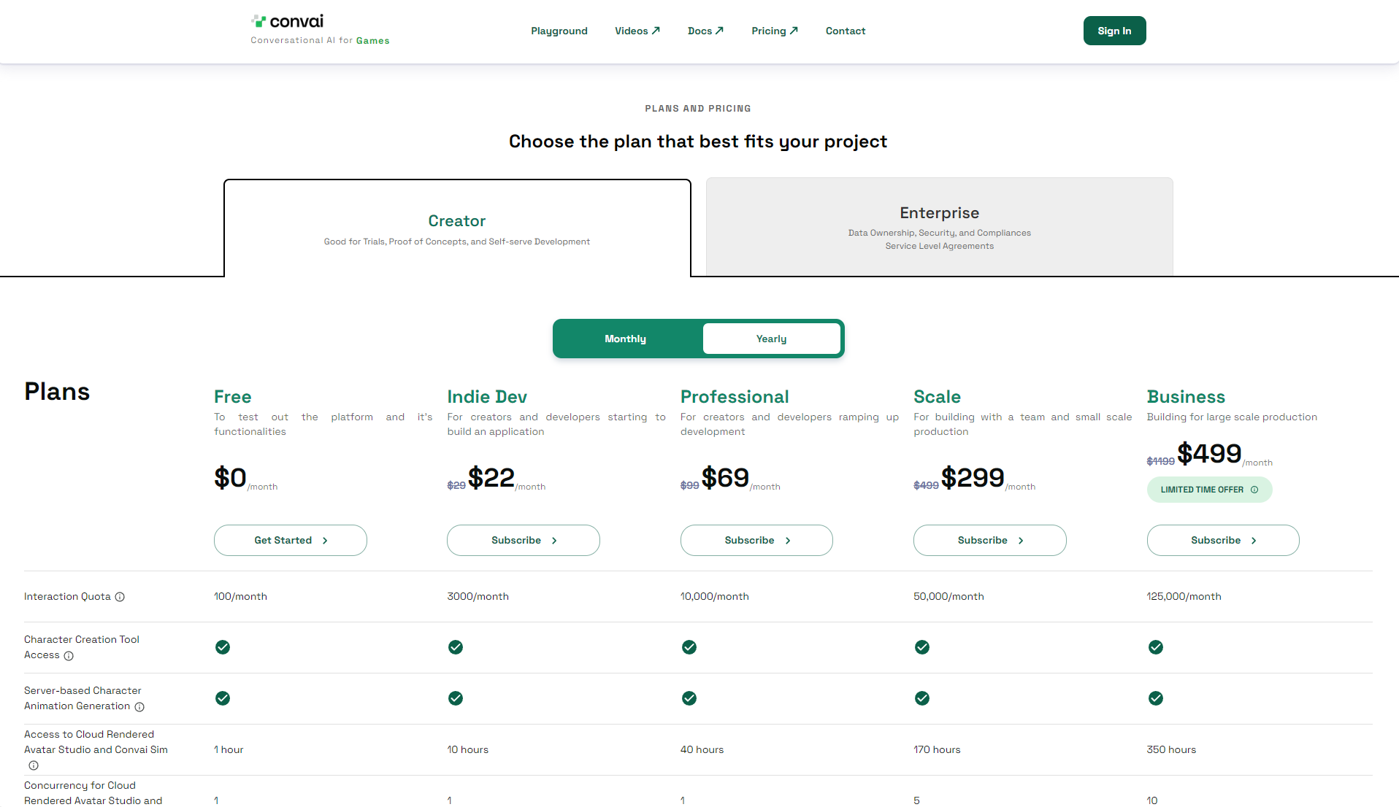Click the Sign In button

click(1114, 31)
